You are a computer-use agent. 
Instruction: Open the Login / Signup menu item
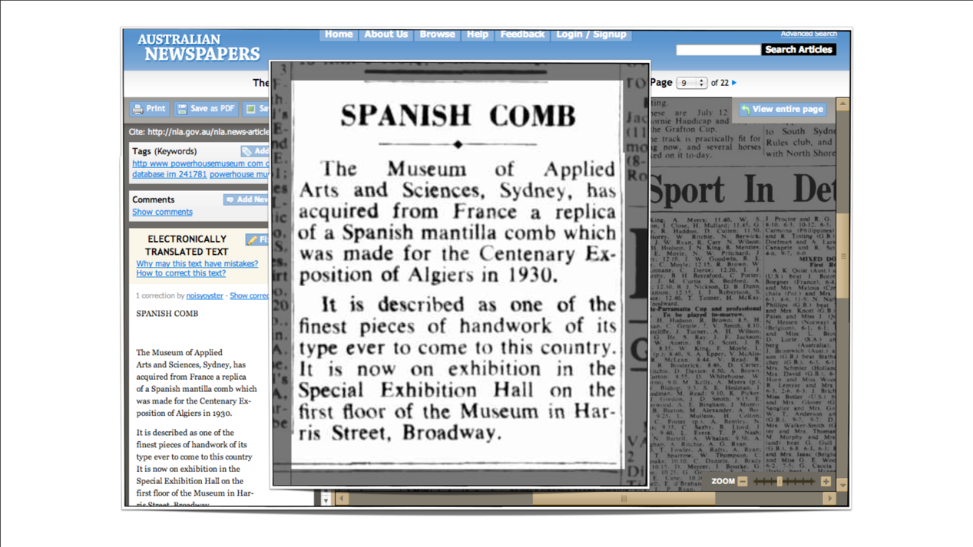(591, 35)
